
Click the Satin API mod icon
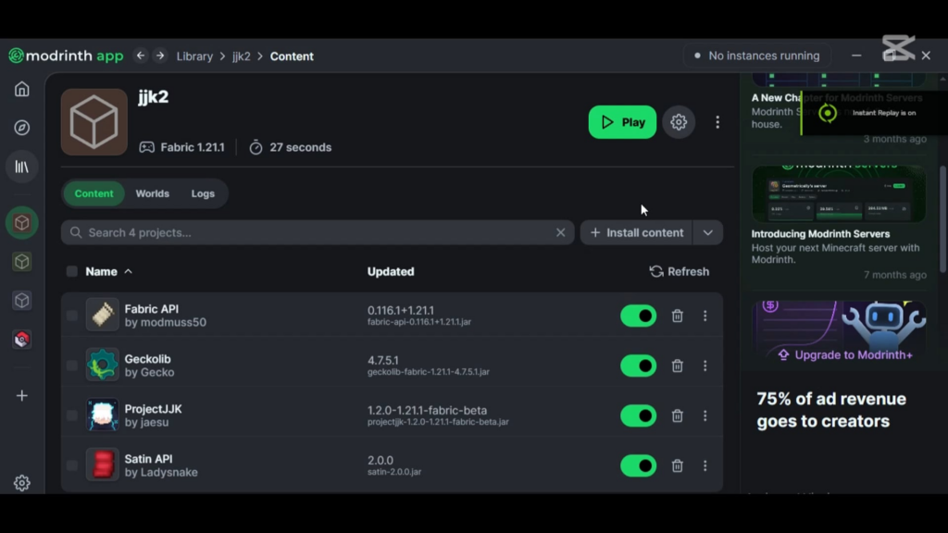(102, 465)
